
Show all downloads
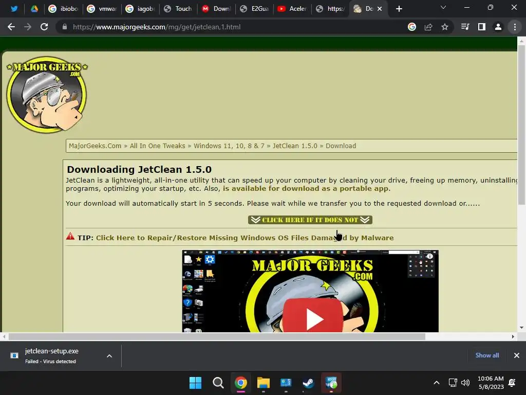[x=487, y=355]
